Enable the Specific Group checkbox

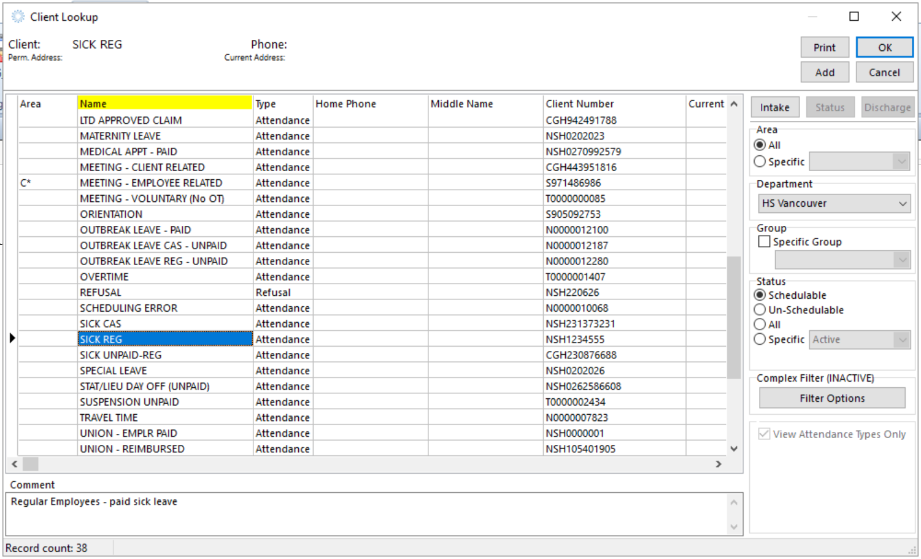tap(764, 241)
